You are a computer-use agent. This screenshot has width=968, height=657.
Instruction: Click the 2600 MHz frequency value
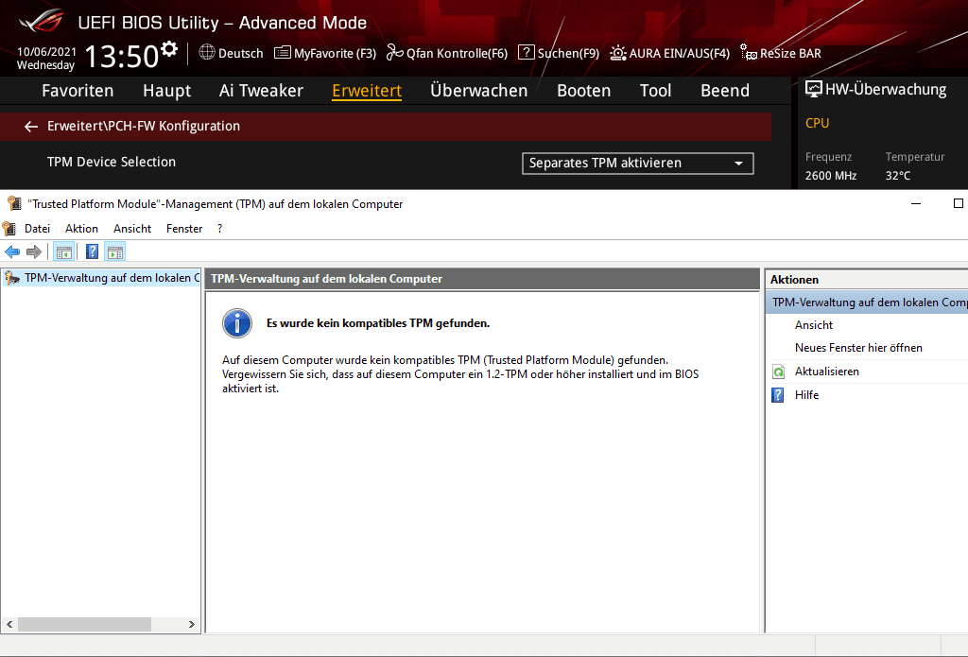tap(831, 176)
